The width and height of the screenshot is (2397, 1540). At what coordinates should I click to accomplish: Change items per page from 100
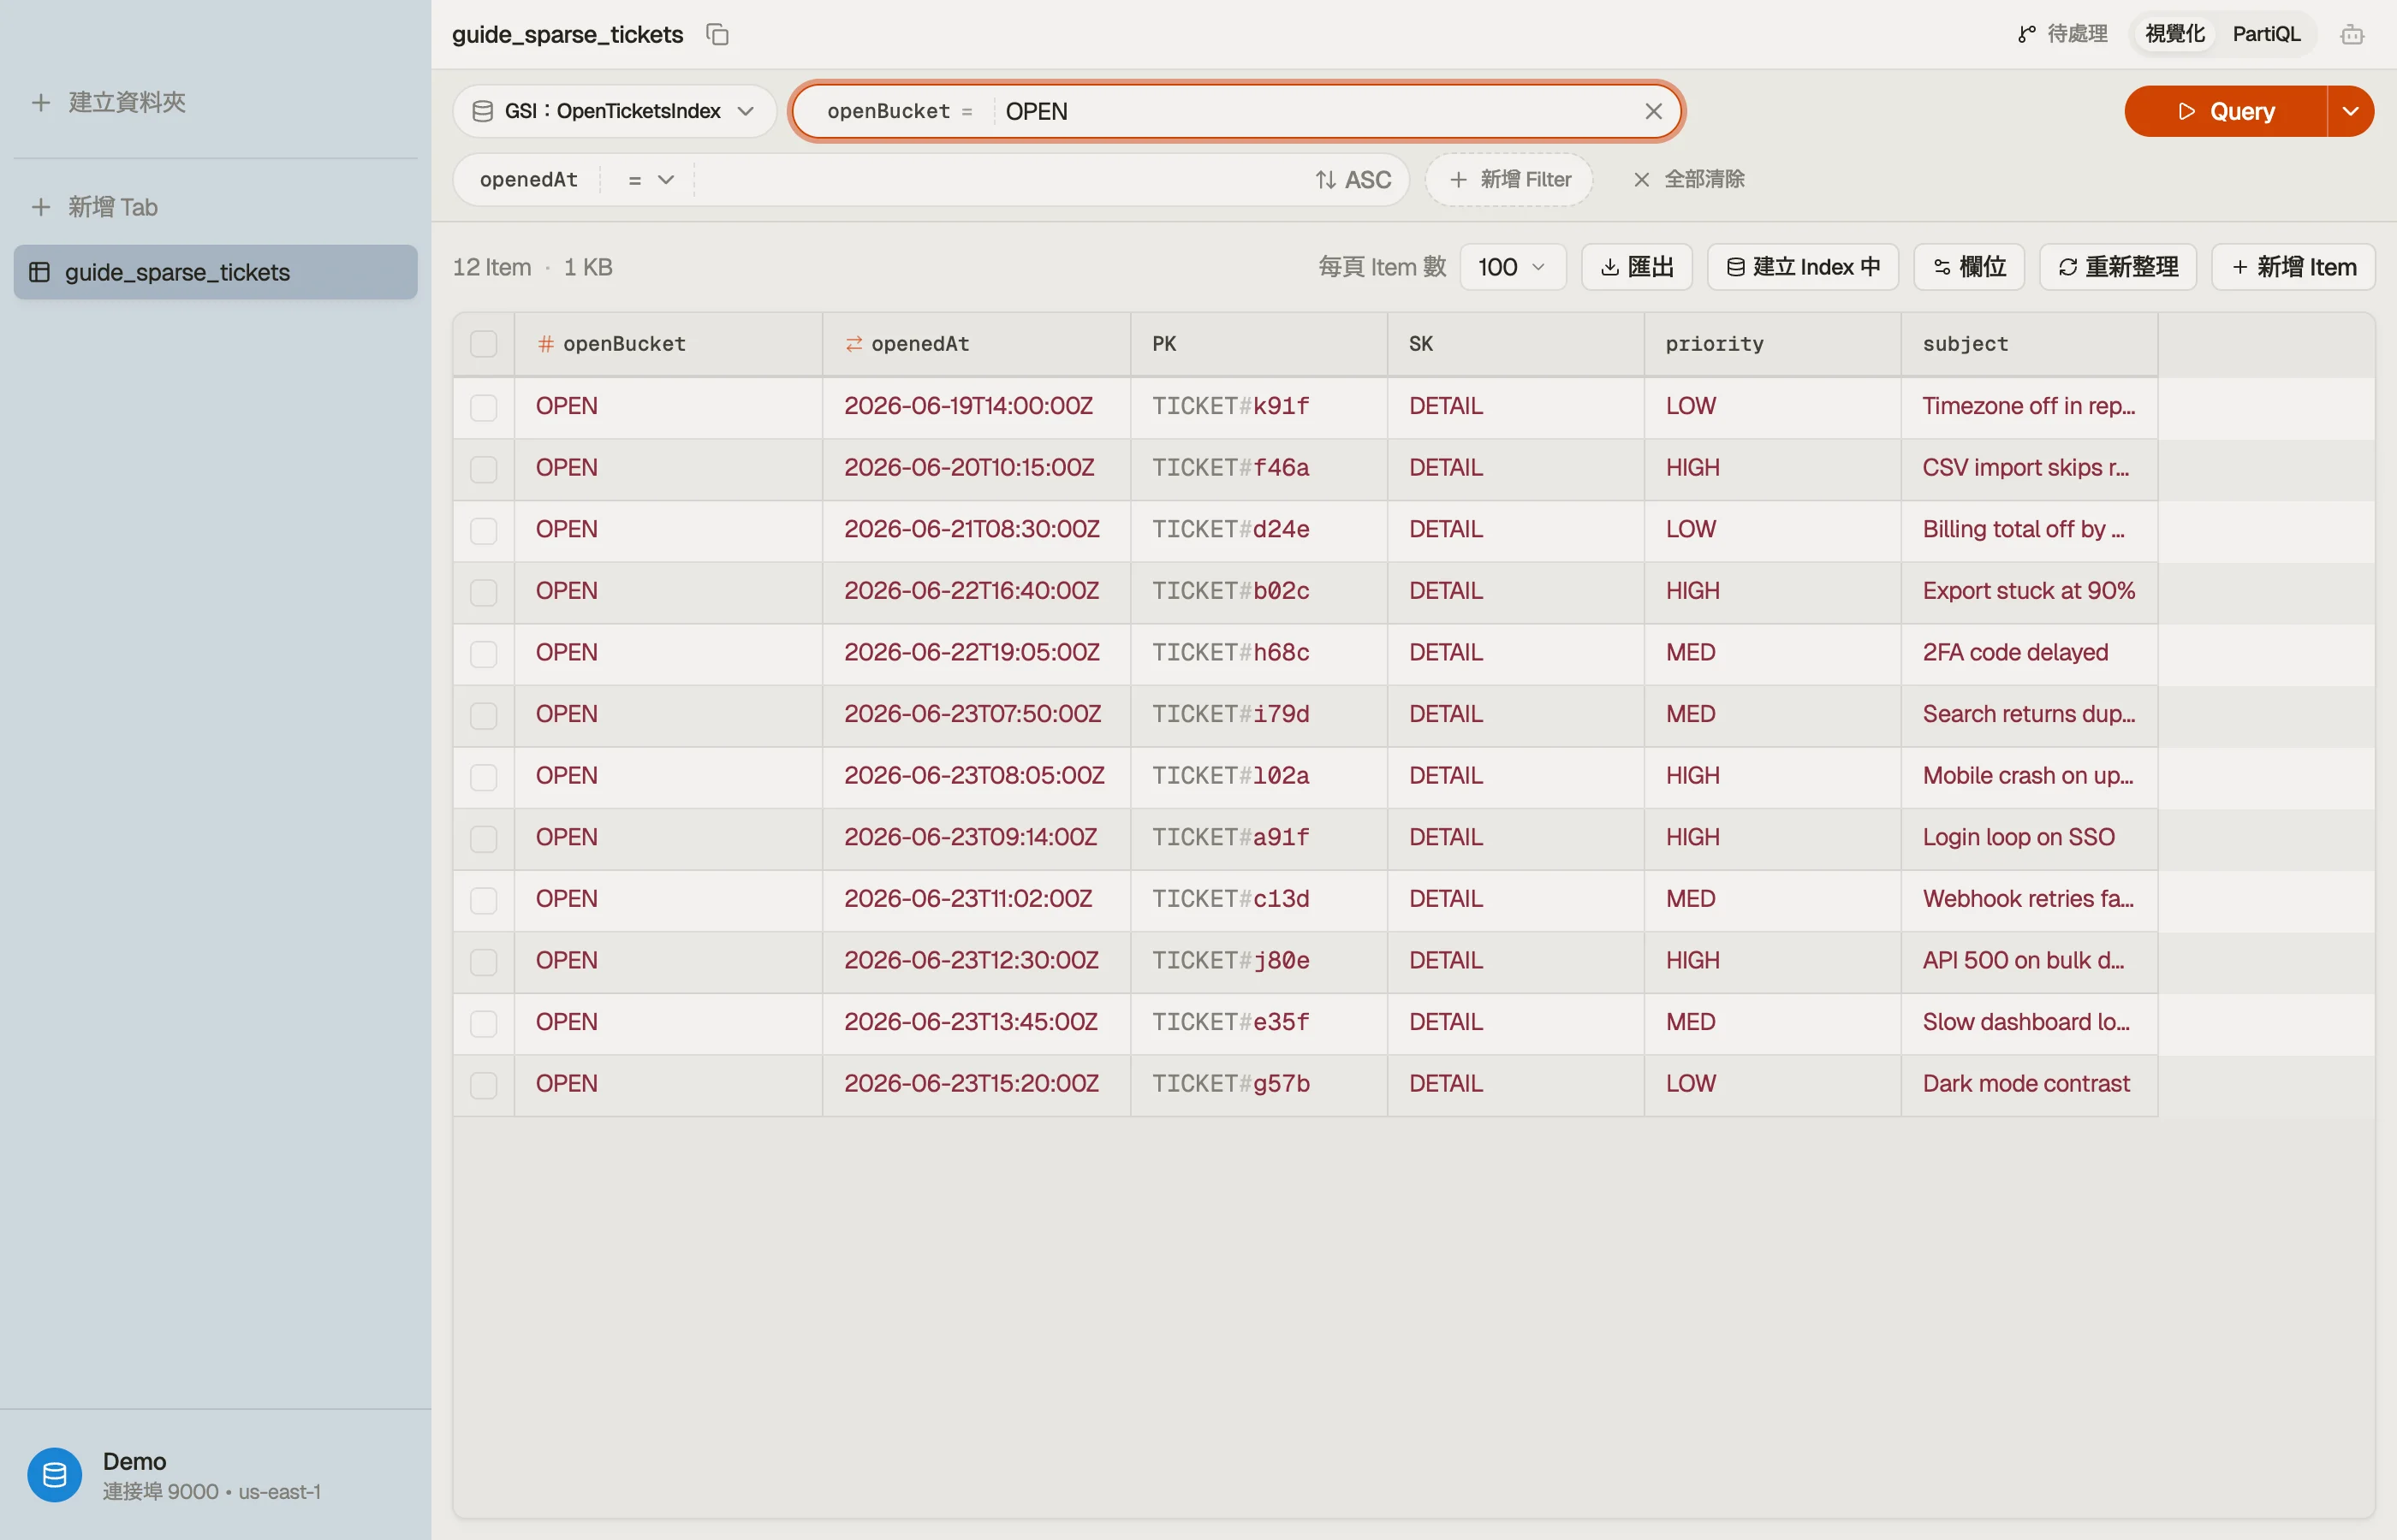[1513, 267]
